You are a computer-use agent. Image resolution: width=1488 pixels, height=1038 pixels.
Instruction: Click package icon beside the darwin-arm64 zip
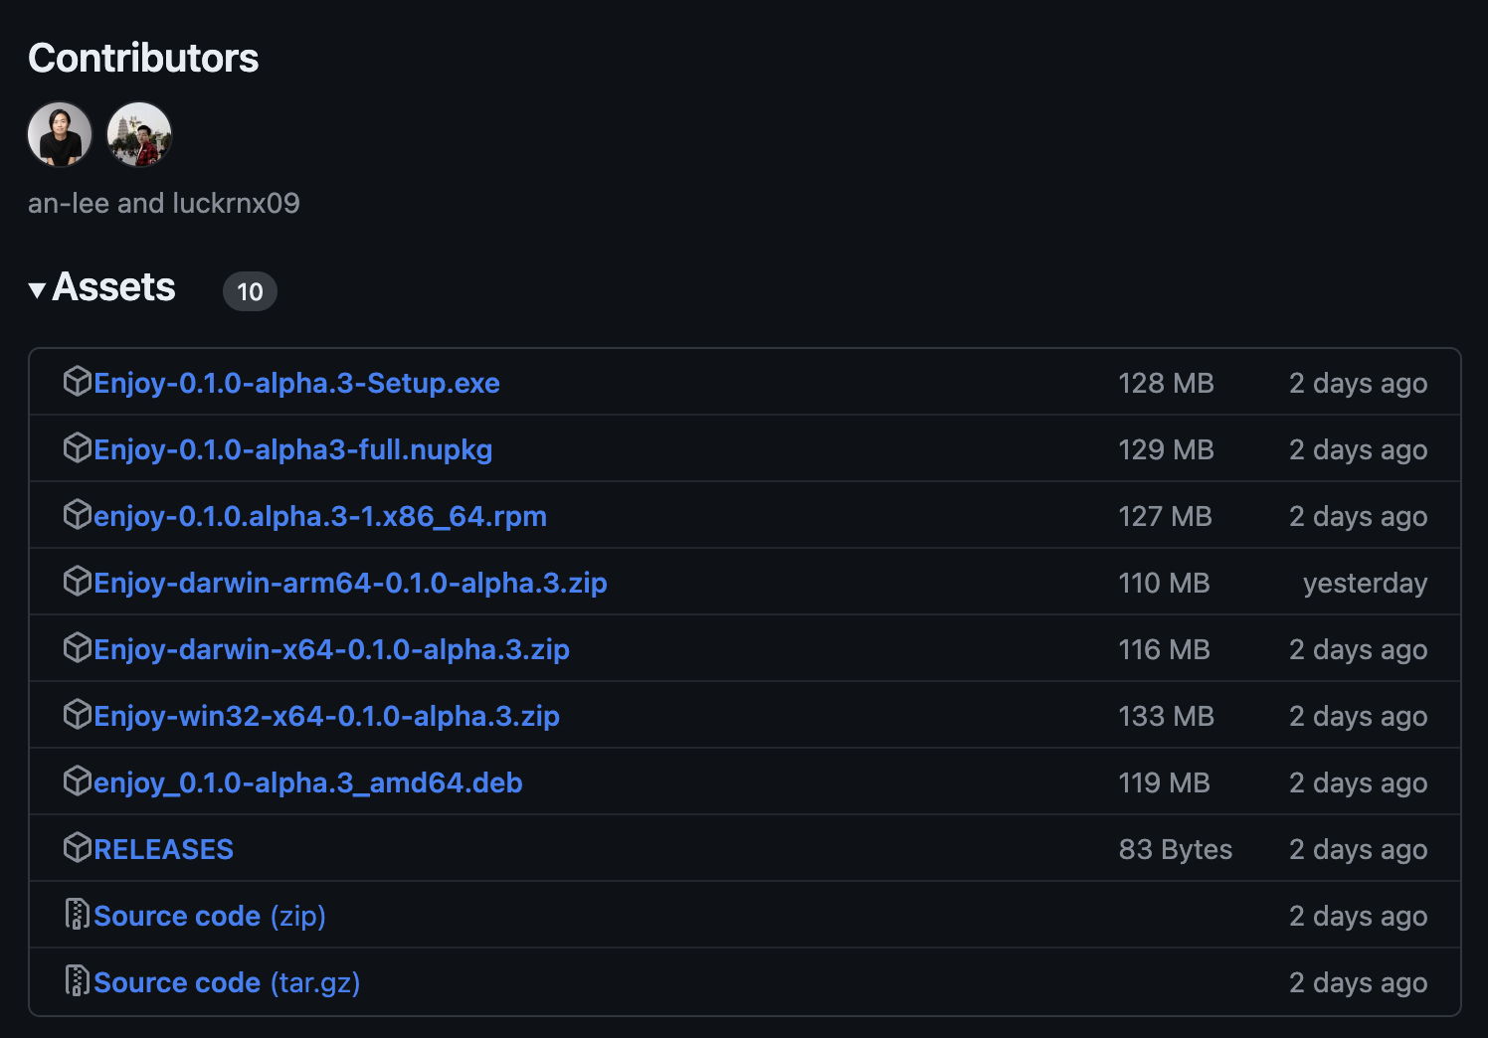pos(77,582)
